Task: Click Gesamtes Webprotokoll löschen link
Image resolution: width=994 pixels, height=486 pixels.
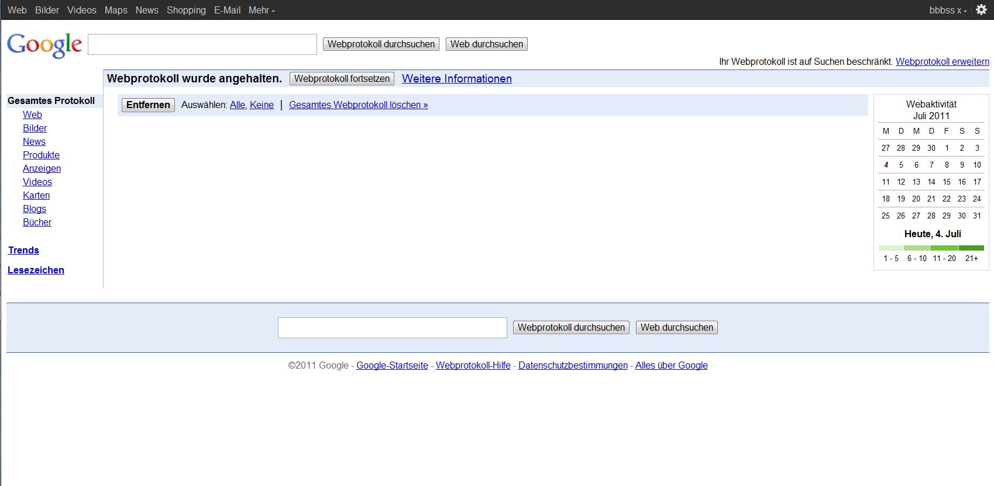Action: pos(358,105)
